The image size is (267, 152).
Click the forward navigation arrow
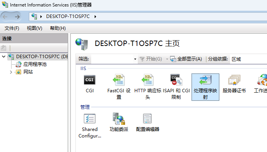[17, 16]
